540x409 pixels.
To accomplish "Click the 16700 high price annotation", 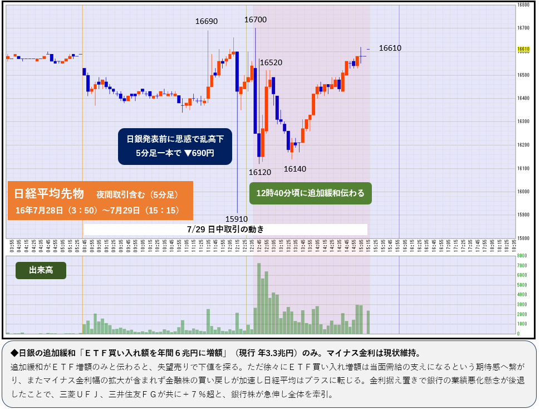I will point(256,20).
